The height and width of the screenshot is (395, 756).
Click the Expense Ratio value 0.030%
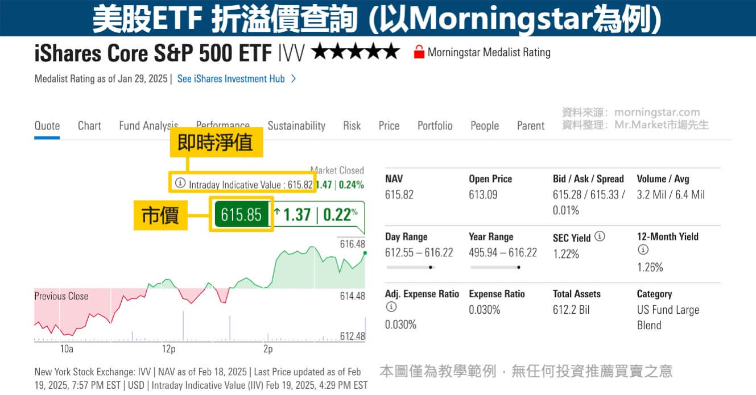tap(485, 310)
